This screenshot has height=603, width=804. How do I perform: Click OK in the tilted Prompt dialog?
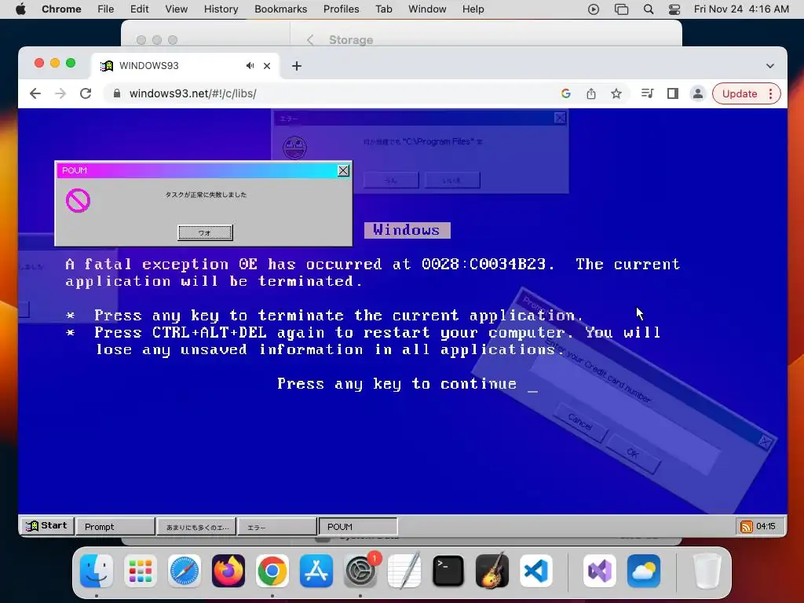(x=633, y=454)
